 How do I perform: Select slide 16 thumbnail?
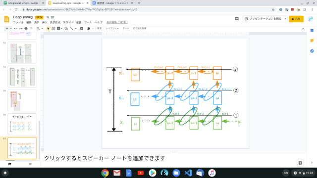(x=22, y=124)
